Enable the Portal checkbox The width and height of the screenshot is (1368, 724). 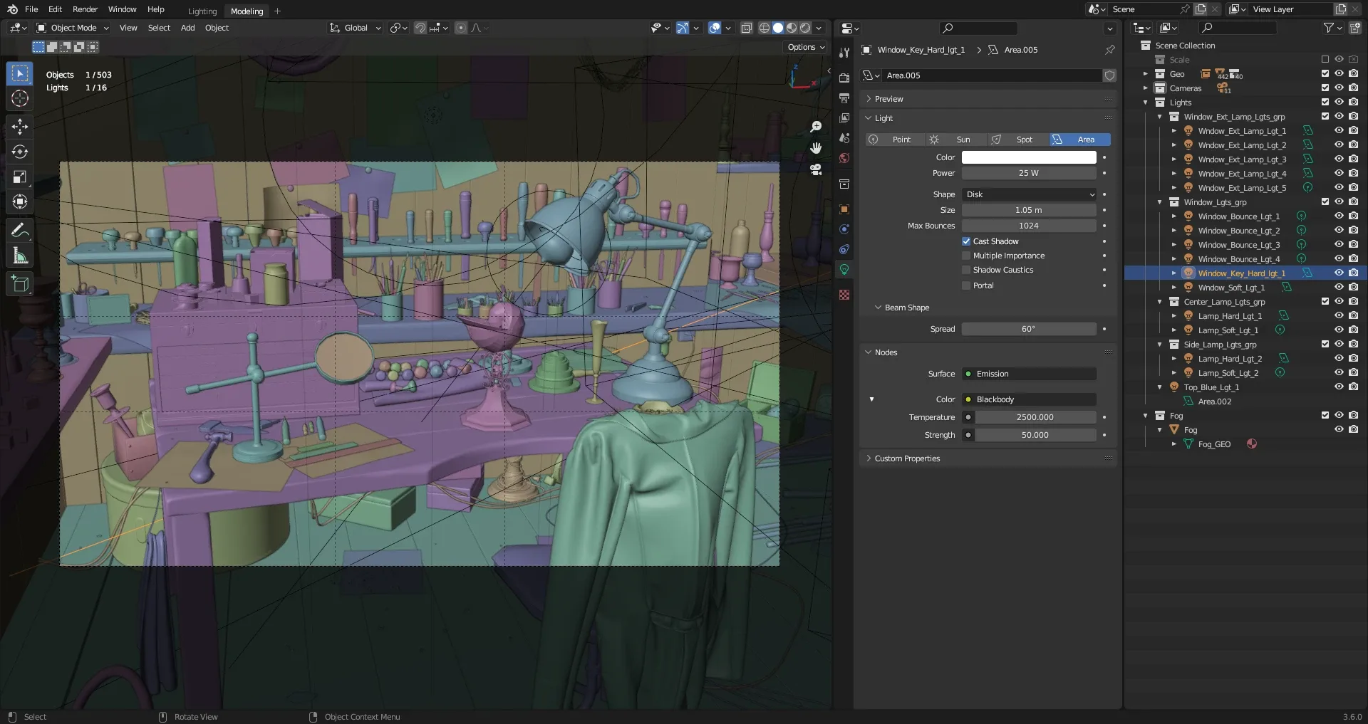[x=966, y=285]
